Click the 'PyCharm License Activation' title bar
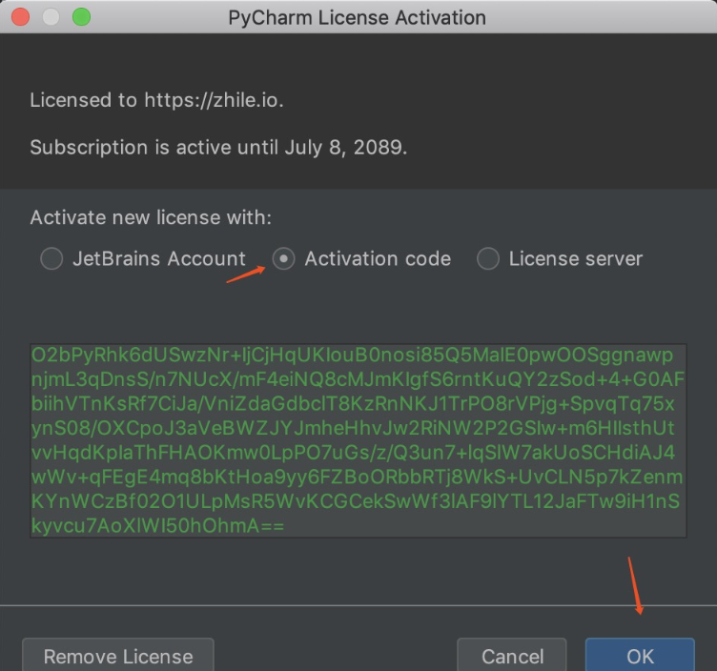This screenshot has width=717, height=671. [x=358, y=17]
